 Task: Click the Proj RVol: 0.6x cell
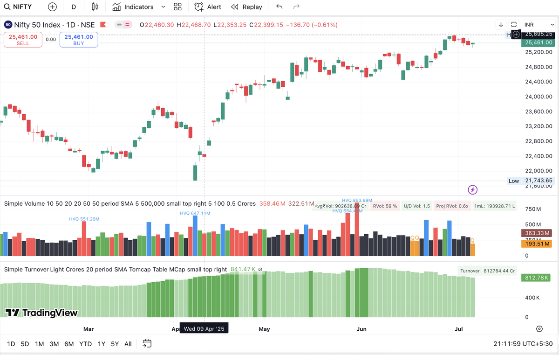(x=452, y=206)
